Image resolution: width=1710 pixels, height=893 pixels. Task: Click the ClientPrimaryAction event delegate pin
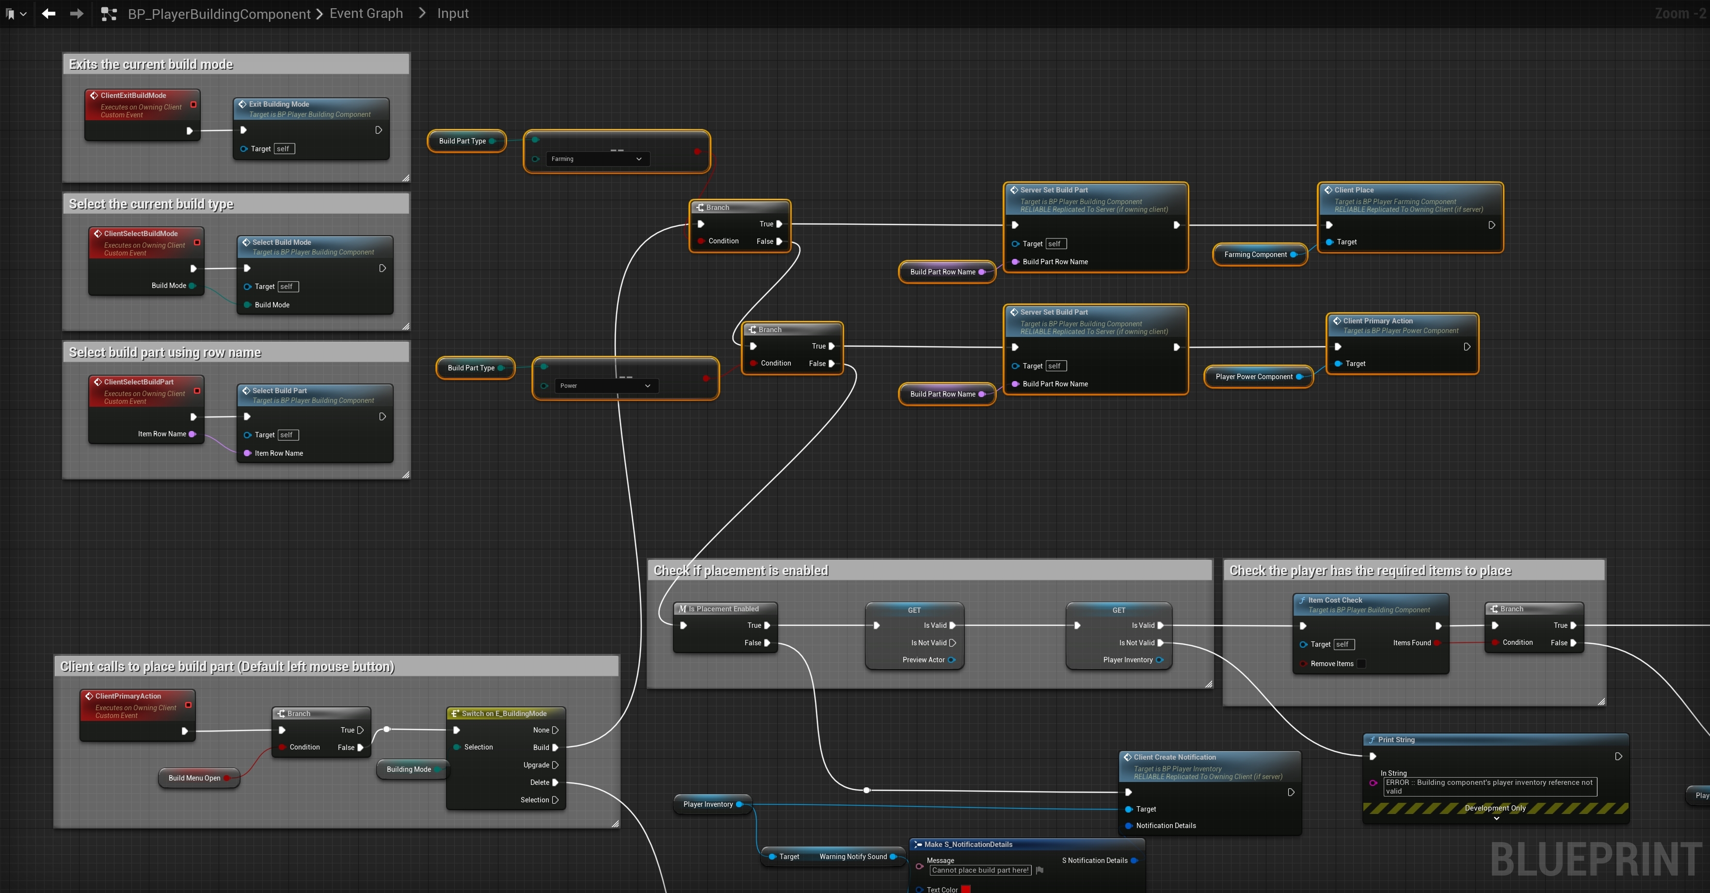point(189,705)
